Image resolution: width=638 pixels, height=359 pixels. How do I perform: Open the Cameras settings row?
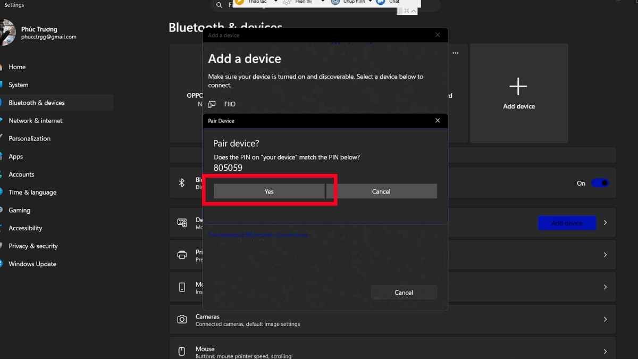(392, 320)
